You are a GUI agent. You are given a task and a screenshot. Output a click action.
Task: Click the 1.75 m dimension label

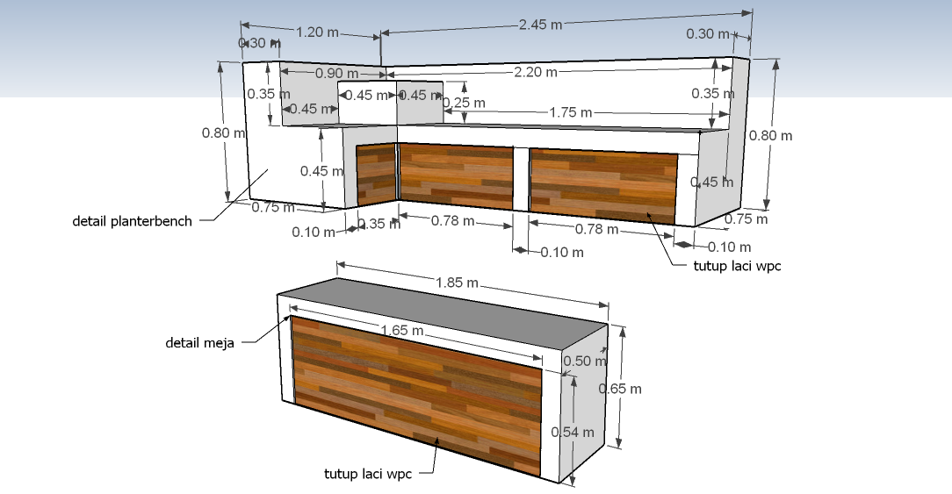point(571,112)
